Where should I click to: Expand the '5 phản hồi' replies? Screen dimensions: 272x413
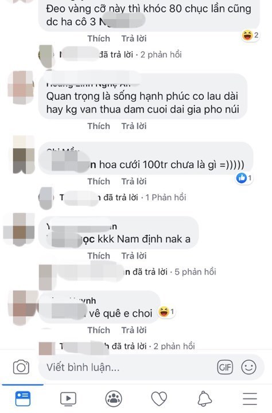pos(195,272)
